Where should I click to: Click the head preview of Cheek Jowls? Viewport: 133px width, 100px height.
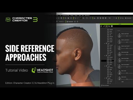click(119, 73)
